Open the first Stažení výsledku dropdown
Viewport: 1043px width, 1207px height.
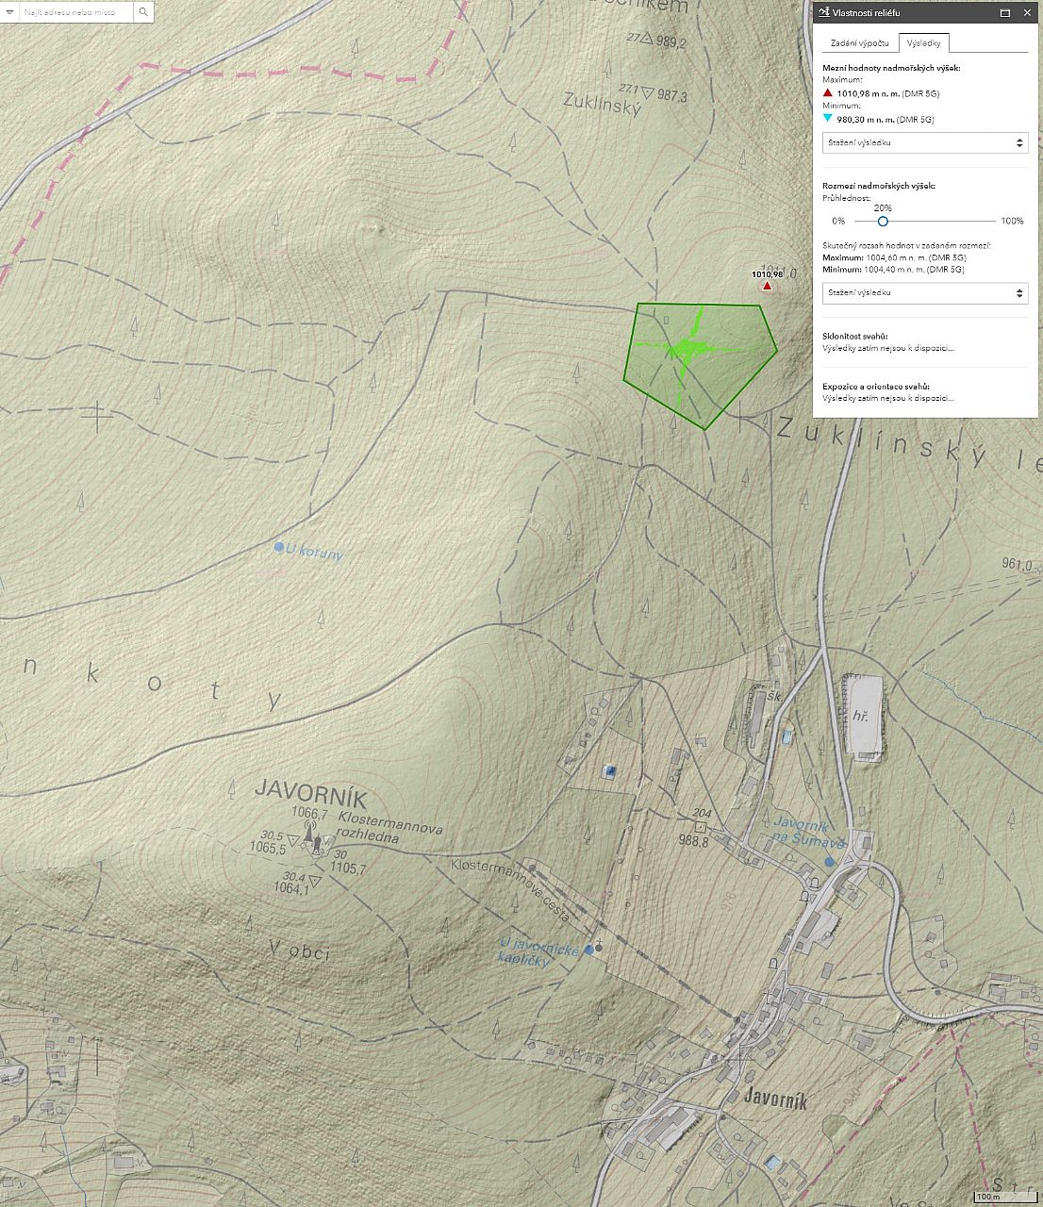pos(924,143)
